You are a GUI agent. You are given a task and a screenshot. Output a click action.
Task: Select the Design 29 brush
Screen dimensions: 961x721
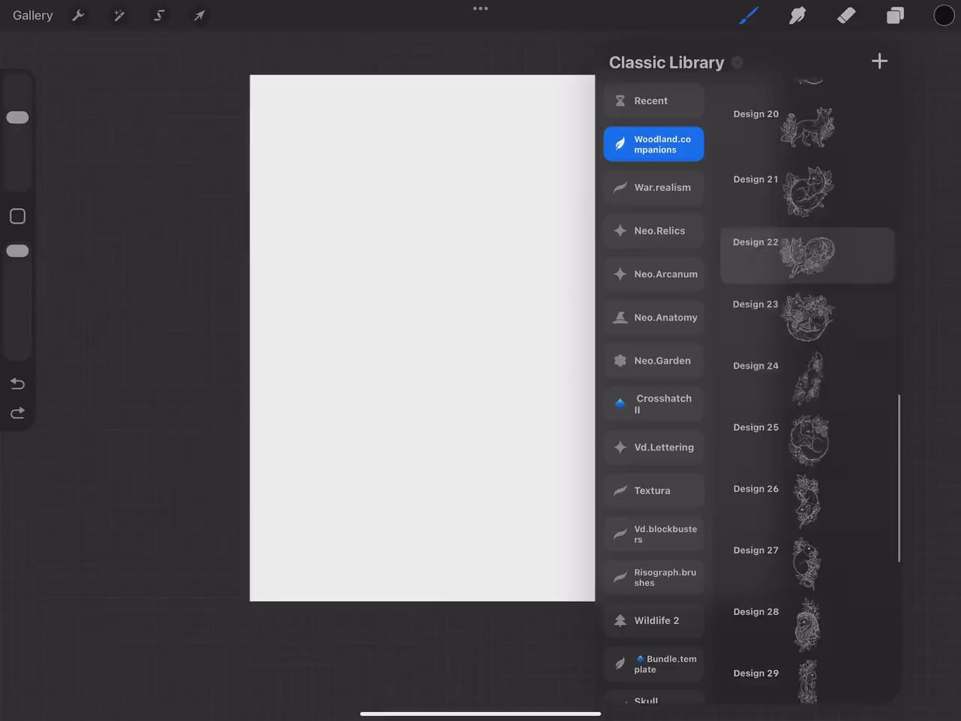807,680
